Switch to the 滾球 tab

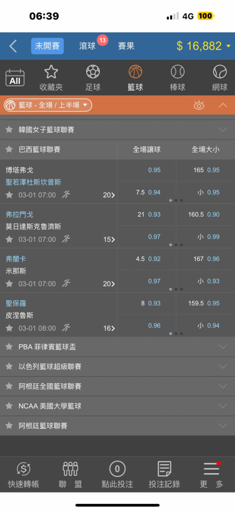[x=88, y=46]
